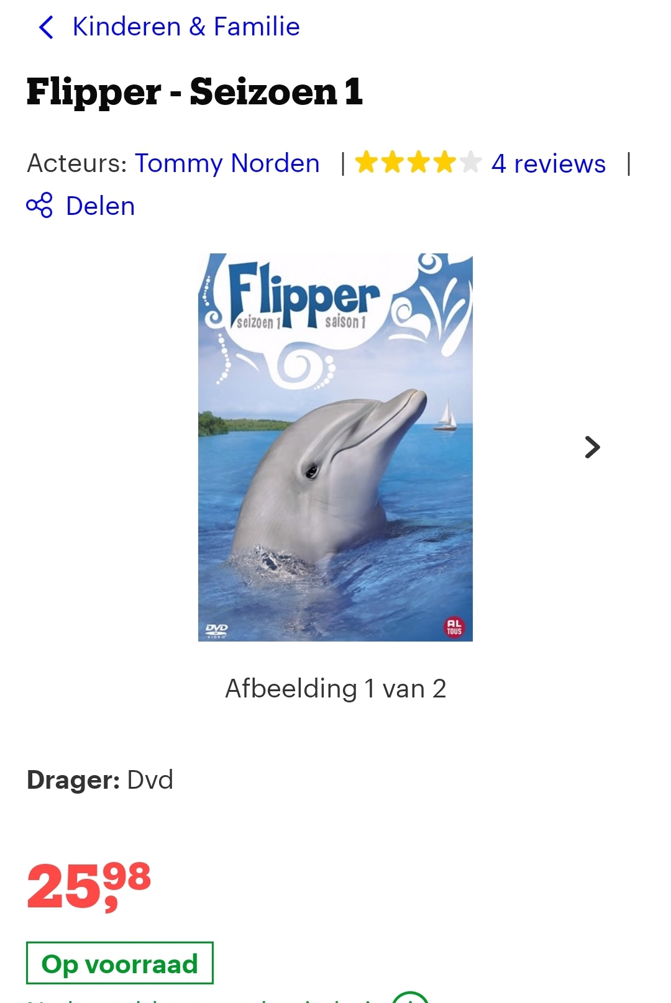Open actor page for Tommy Norden

click(227, 163)
